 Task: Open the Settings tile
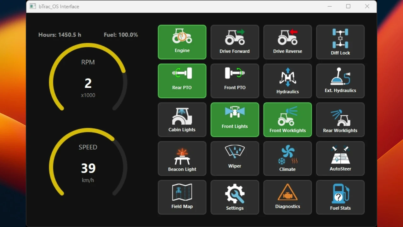[x=235, y=197]
